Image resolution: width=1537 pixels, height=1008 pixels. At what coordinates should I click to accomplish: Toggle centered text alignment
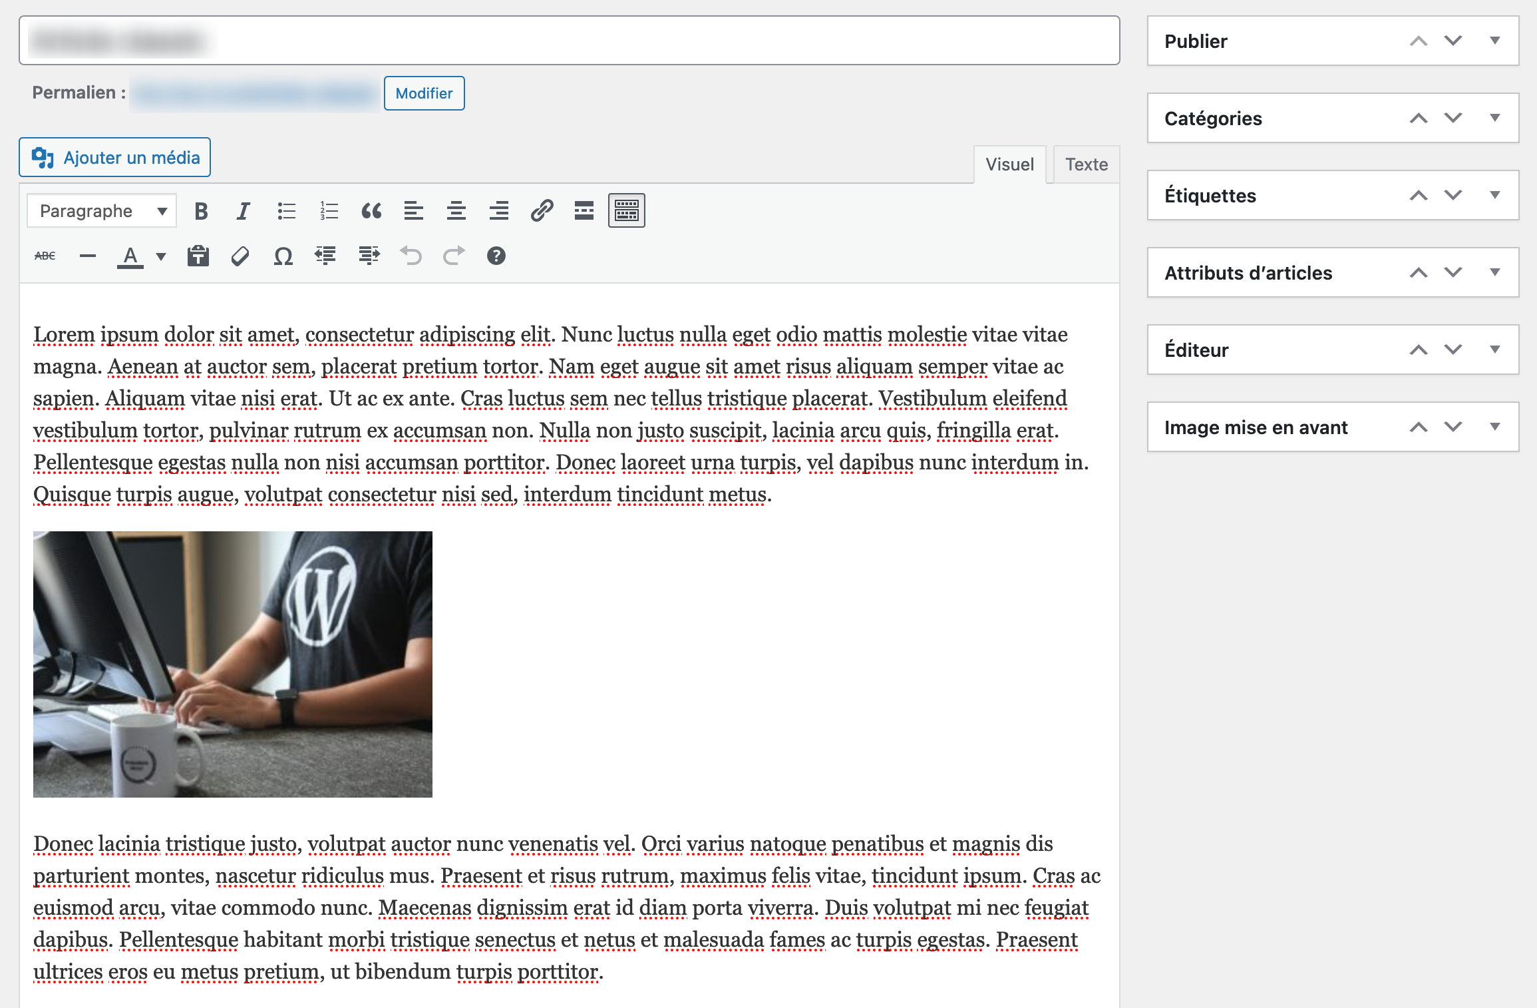pos(456,210)
